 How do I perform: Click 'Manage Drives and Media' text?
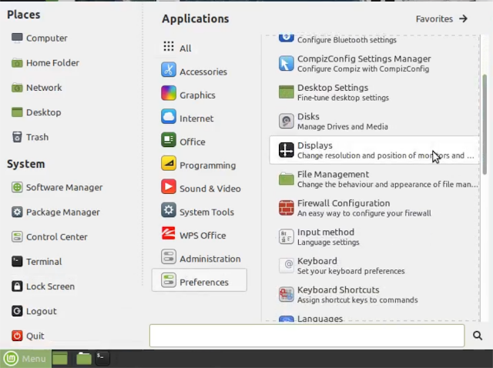point(342,127)
